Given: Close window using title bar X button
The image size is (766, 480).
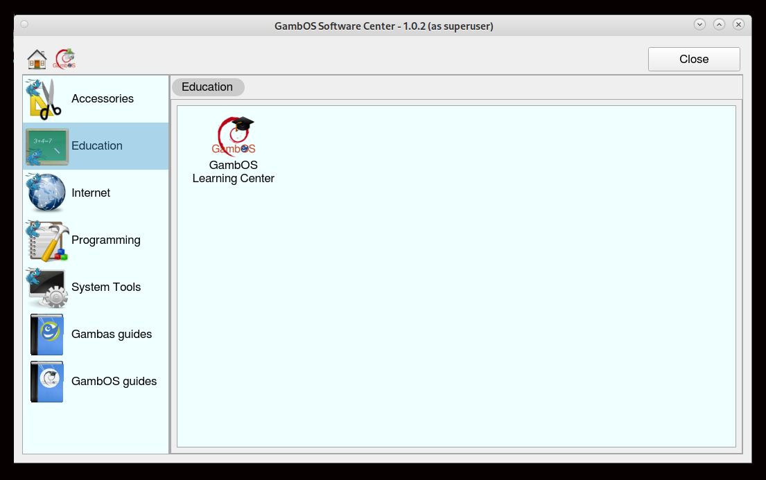Looking at the screenshot, I should click(738, 24).
